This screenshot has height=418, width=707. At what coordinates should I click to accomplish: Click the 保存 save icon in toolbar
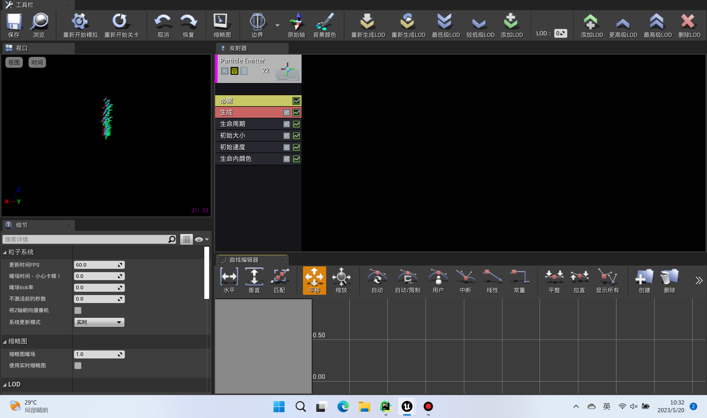coord(14,25)
